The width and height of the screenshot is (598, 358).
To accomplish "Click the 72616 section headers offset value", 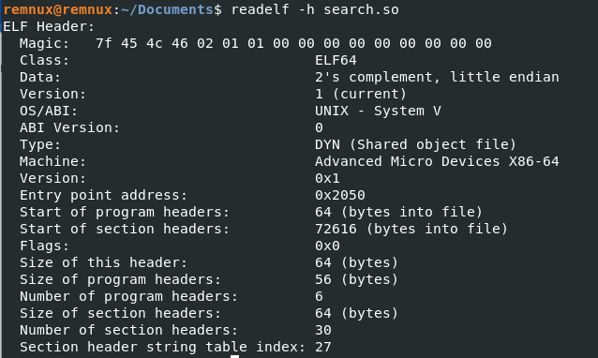I will (x=336, y=229).
